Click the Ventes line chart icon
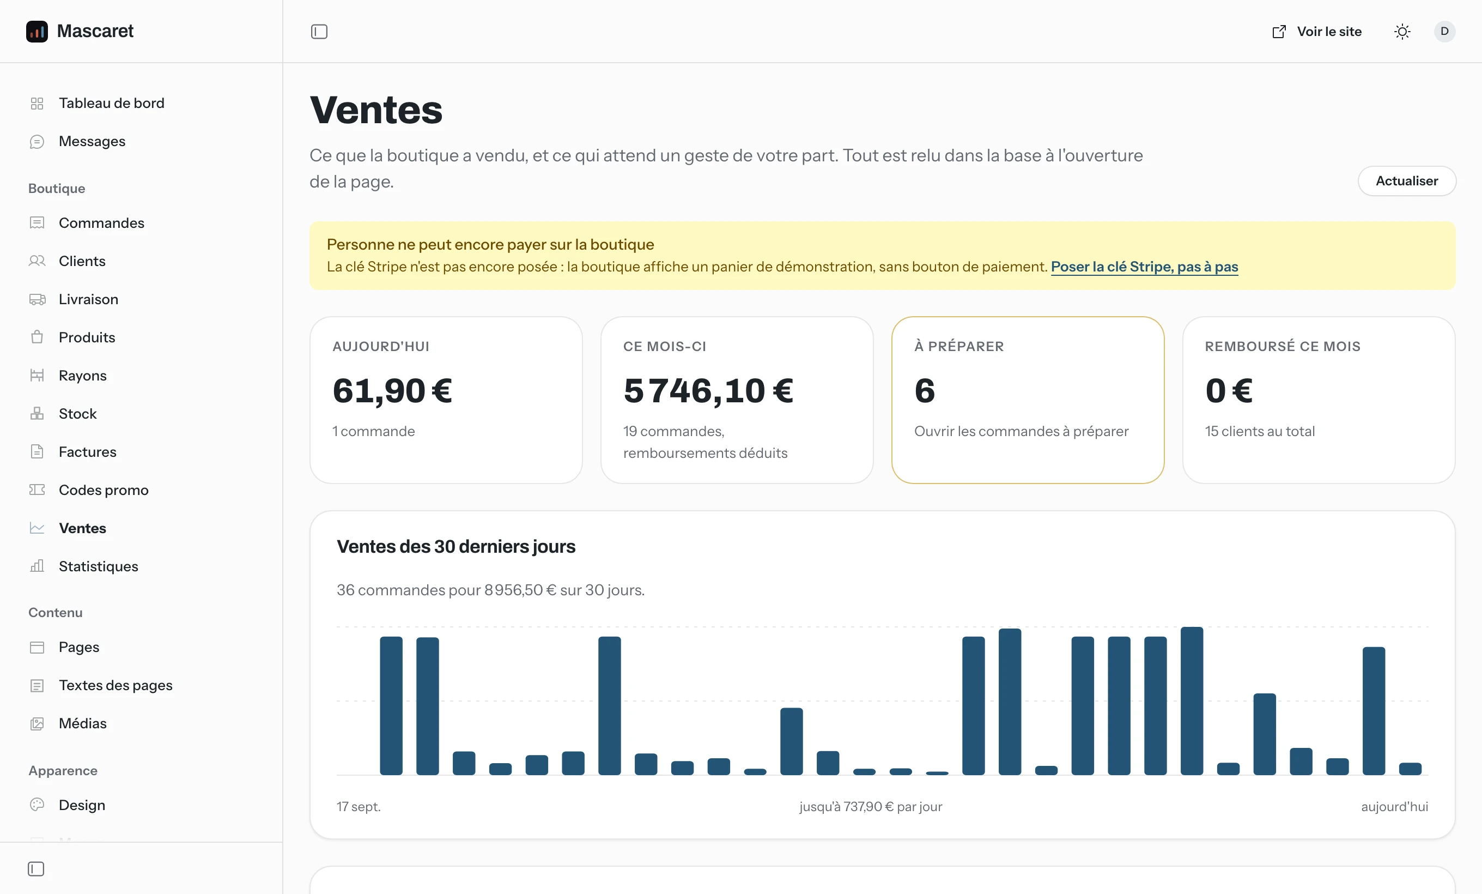The image size is (1482, 894). pyautogui.click(x=37, y=528)
